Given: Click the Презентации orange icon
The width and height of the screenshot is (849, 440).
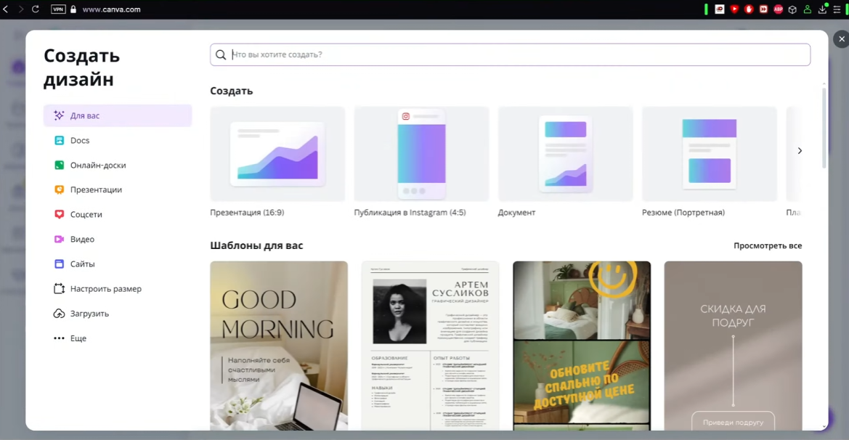Looking at the screenshot, I should (x=59, y=190).
